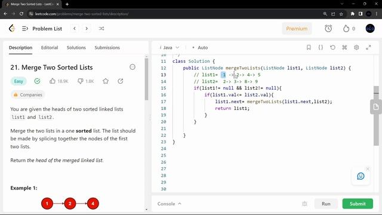
Task: Select the Merge Two Sorted Lists browser tab
Action: coord(32,4)
